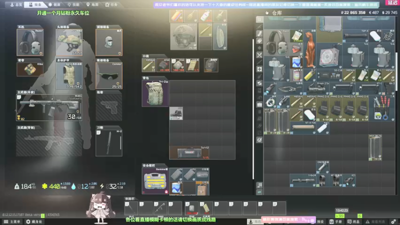The height and width of the screenshot is (225, 400).
Task: Click the energy lightning stat
Action: click(112, 186)
